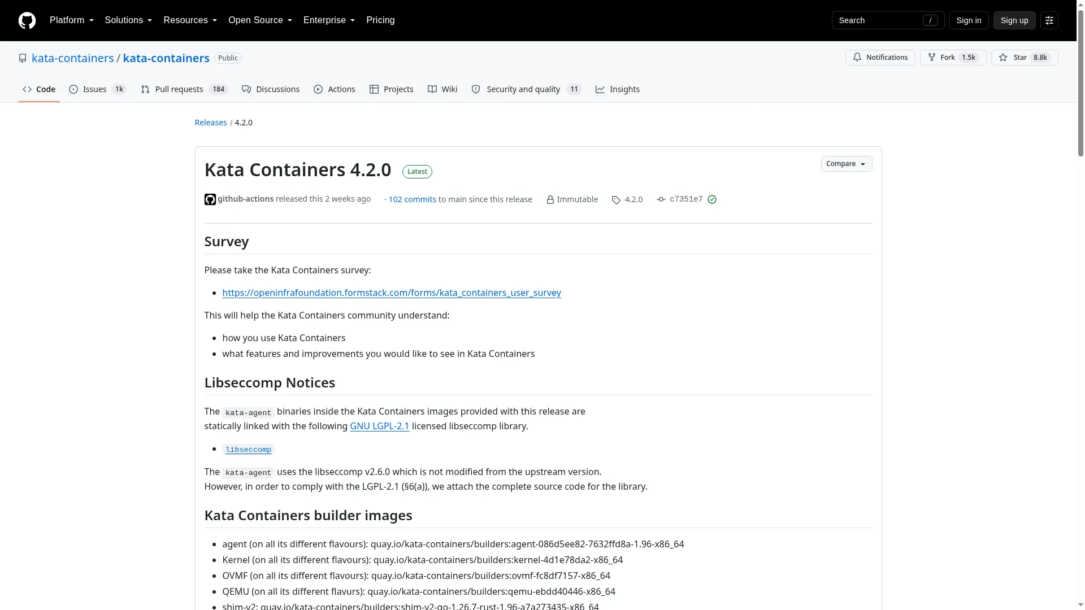Click the Survey heading
The height and width of the screenshot is (610, 1085).
[x=226, y=241]
